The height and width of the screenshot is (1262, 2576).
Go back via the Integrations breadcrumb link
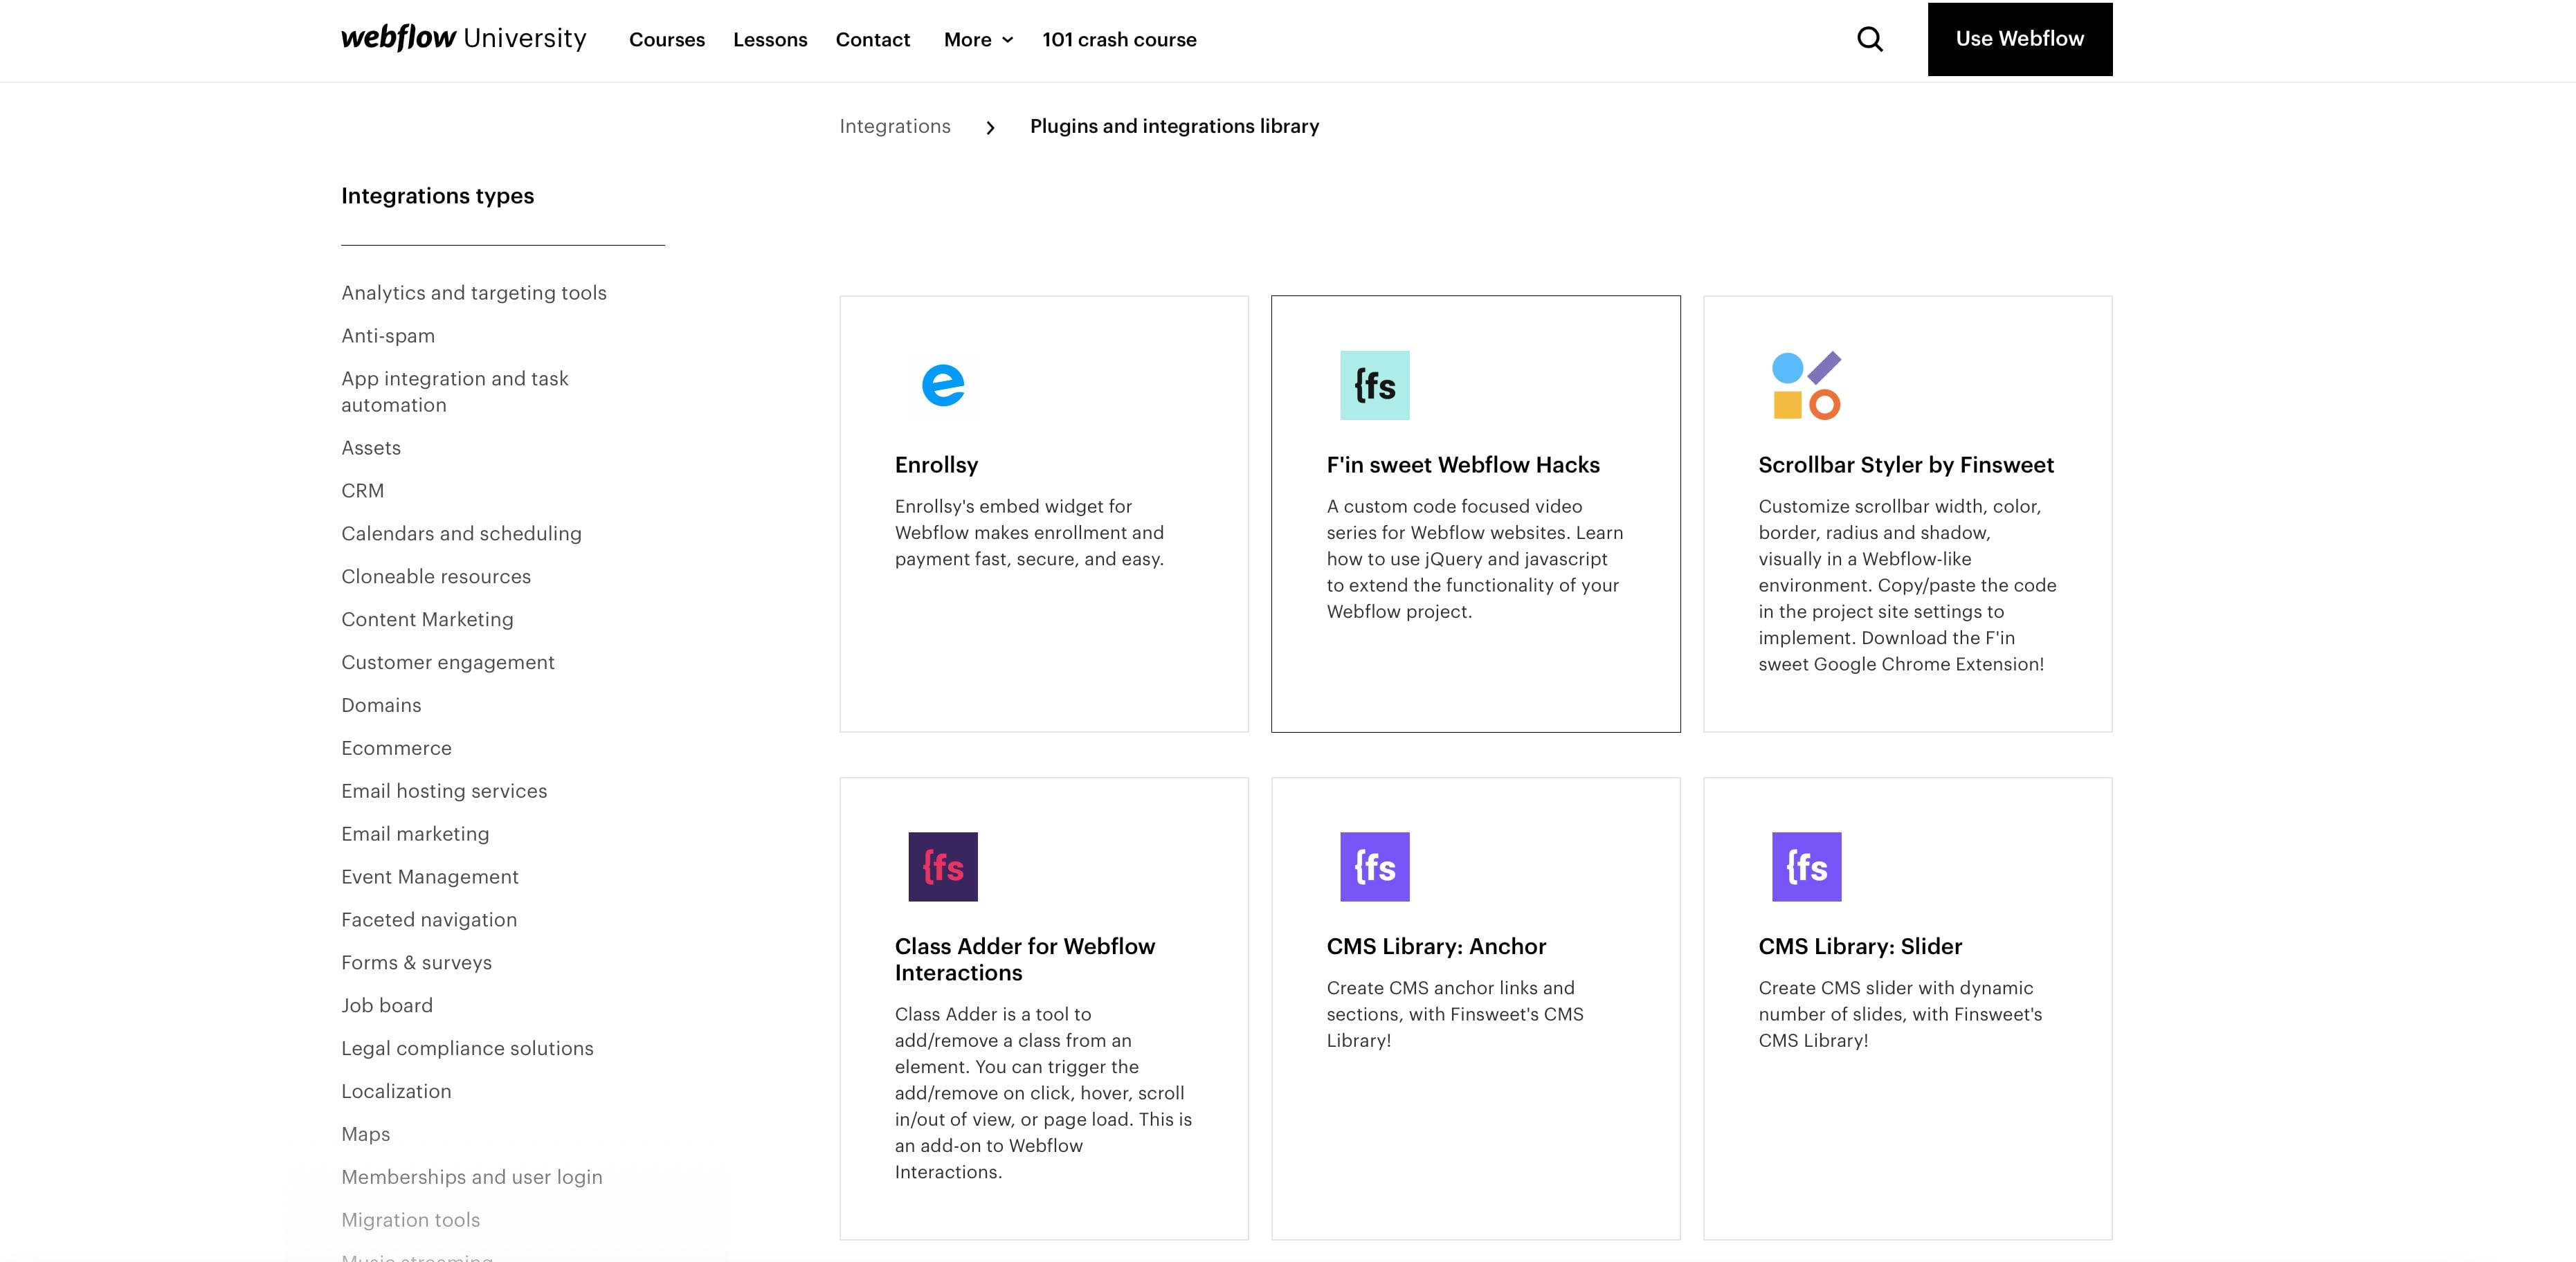894,126
